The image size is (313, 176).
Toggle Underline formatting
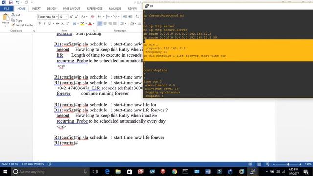pos(49,24)
